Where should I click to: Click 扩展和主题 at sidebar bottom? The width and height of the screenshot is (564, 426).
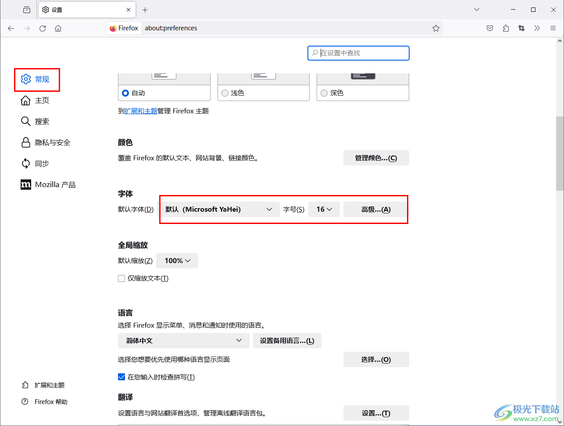(43, 385)
